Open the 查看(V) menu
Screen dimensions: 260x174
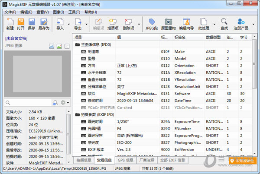42,12
